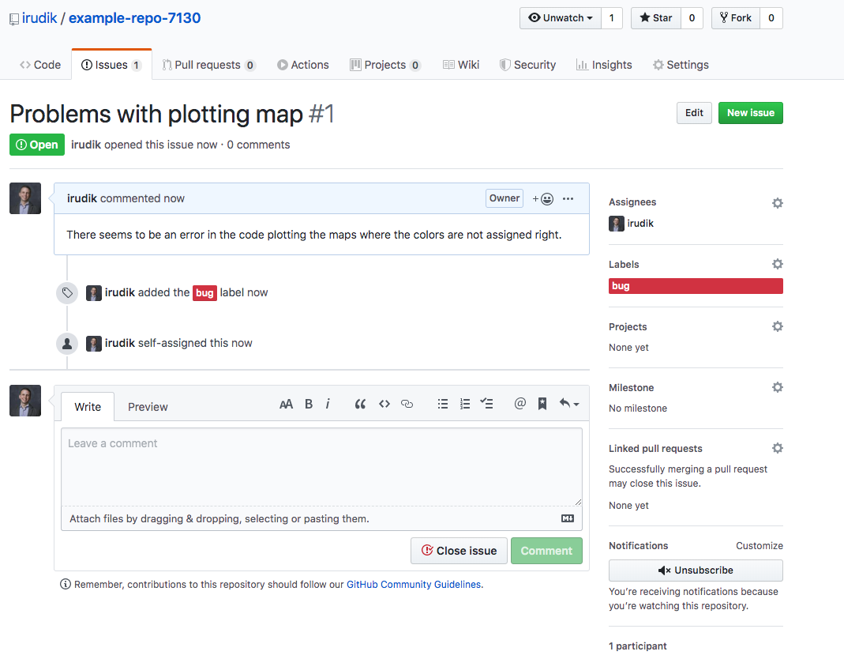Click the red bug label in sidebar
Image resolution: width=844 pixels, height=659 pixels.
click(696, 286)
